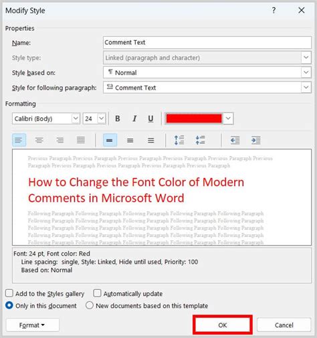Viewport: 317px width, 338px height.
Task: Open help with the question mark
Action: [274, 10]
